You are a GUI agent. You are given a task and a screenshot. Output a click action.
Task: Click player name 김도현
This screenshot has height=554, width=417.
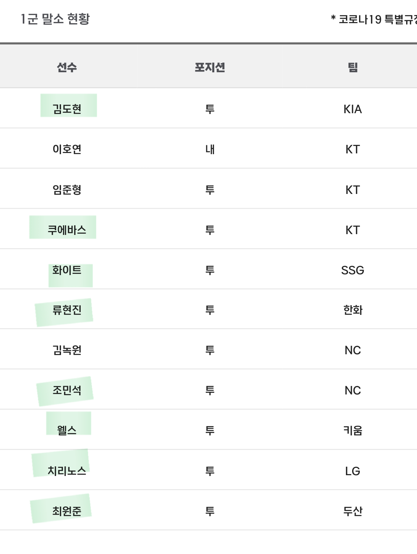pyautogui.click(x=67, y=109)
